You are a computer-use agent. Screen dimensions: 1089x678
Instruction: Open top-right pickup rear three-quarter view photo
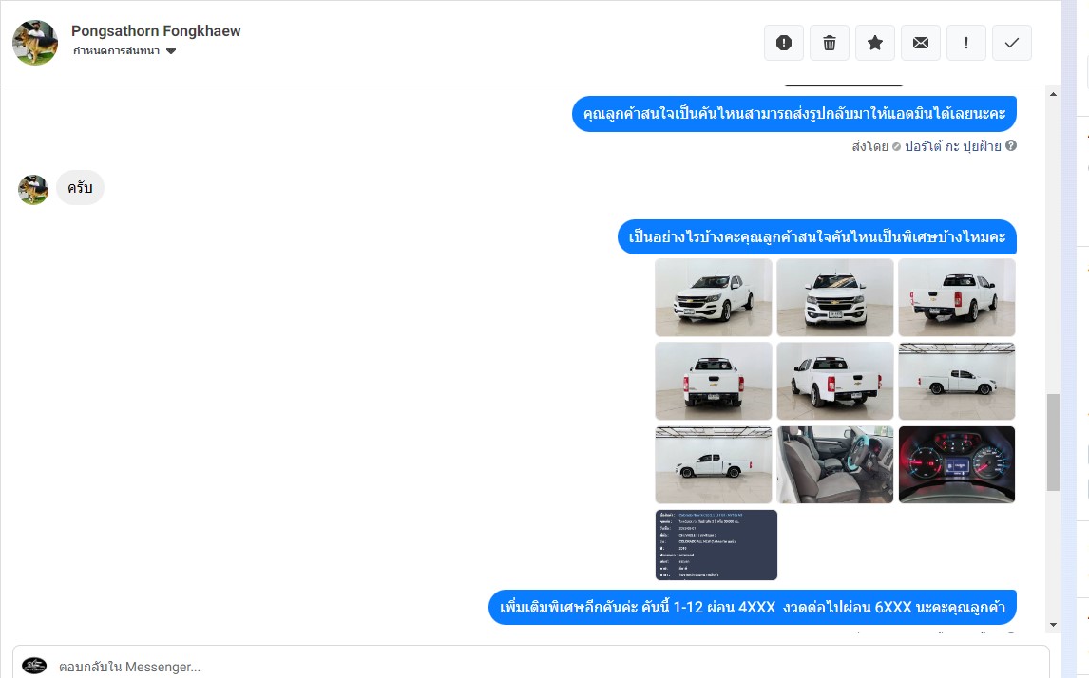click(x=956, y=298)
